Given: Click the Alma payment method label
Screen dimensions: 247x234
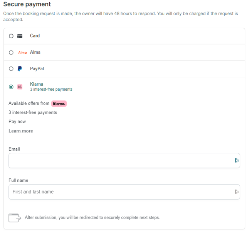Looking at the screenshot, I should 35,52.
